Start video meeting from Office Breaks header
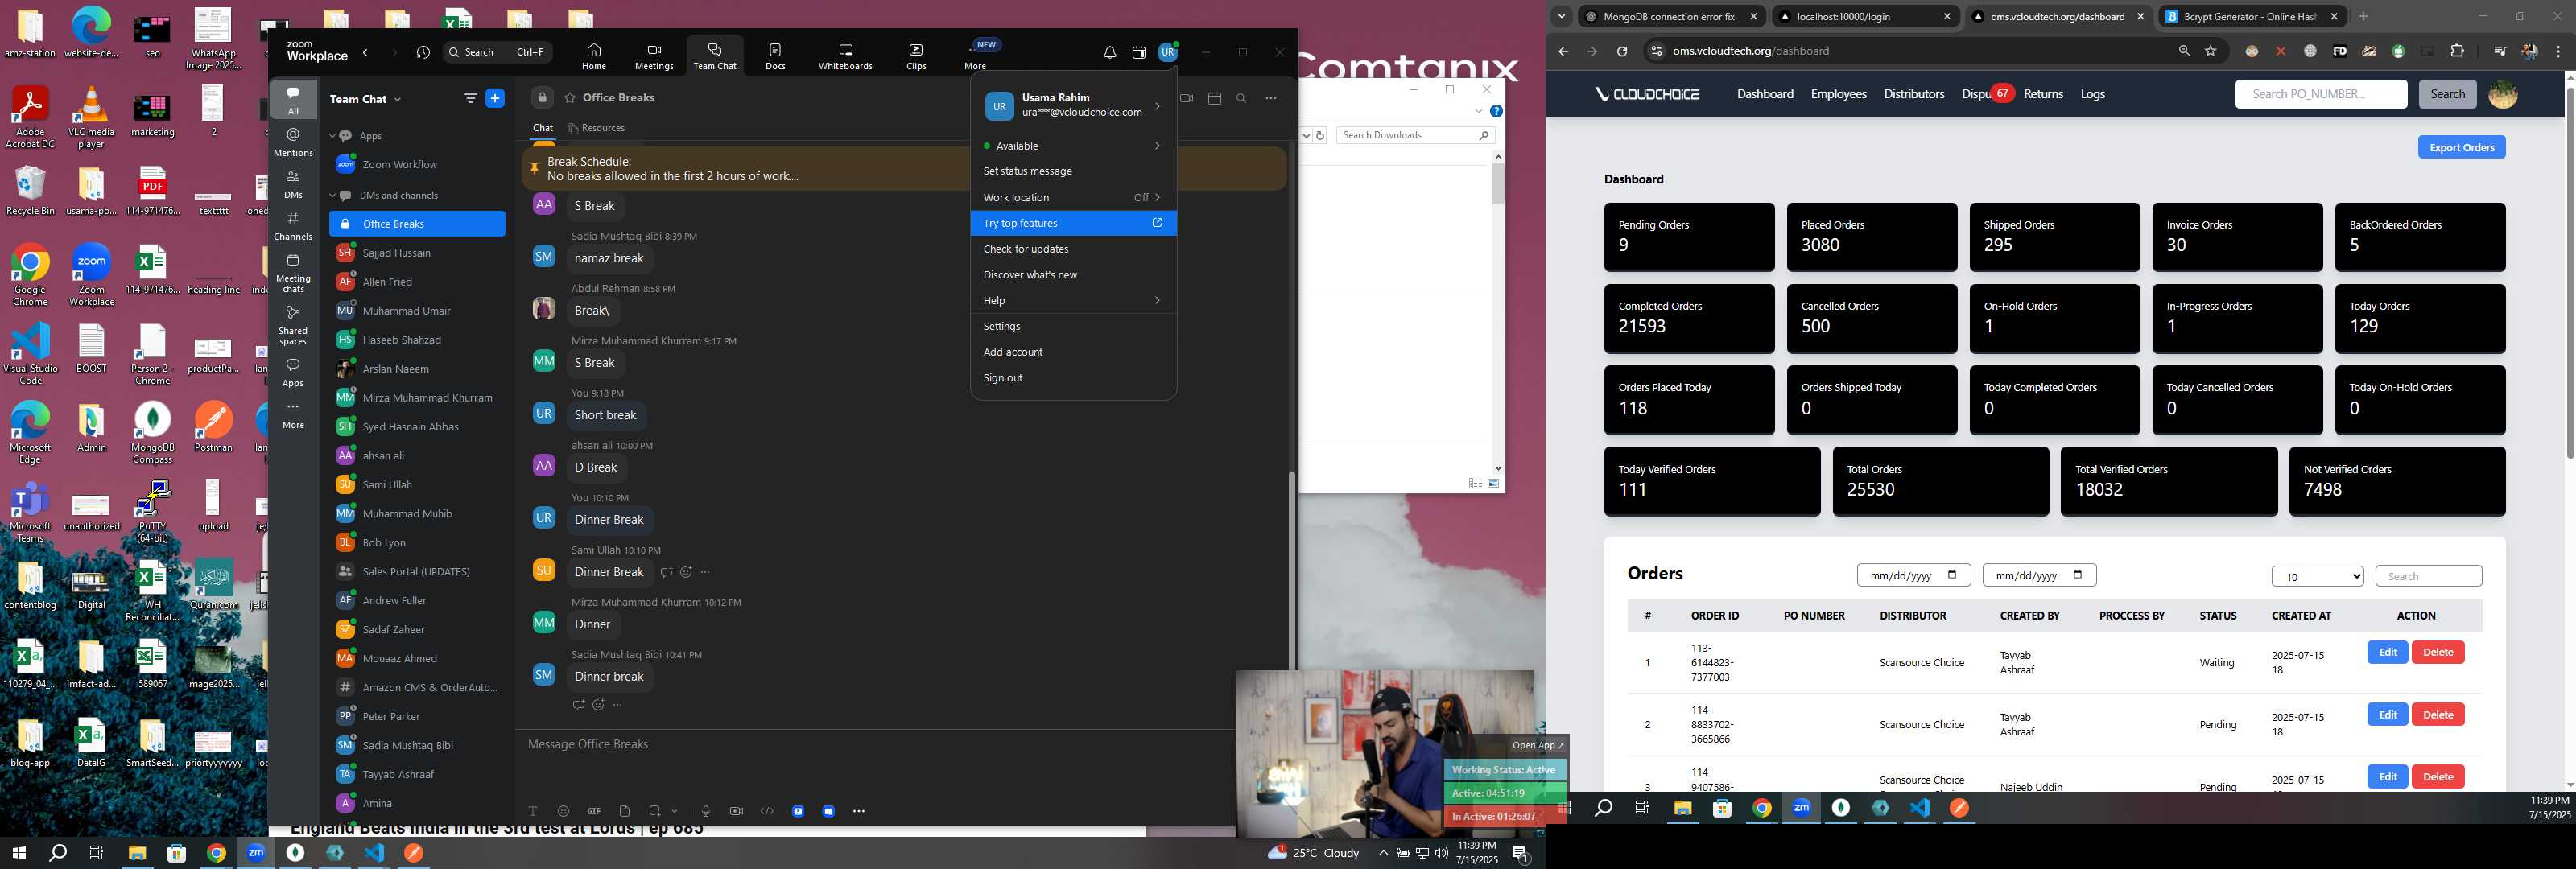Screen dimensions: 2576x869 [1187, 98]
